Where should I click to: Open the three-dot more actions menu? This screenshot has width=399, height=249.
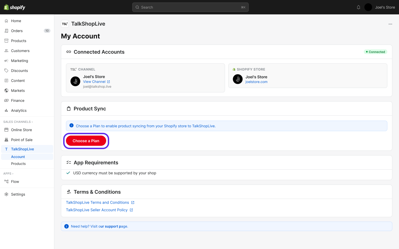pyautogui.click(x=390, y=24)
